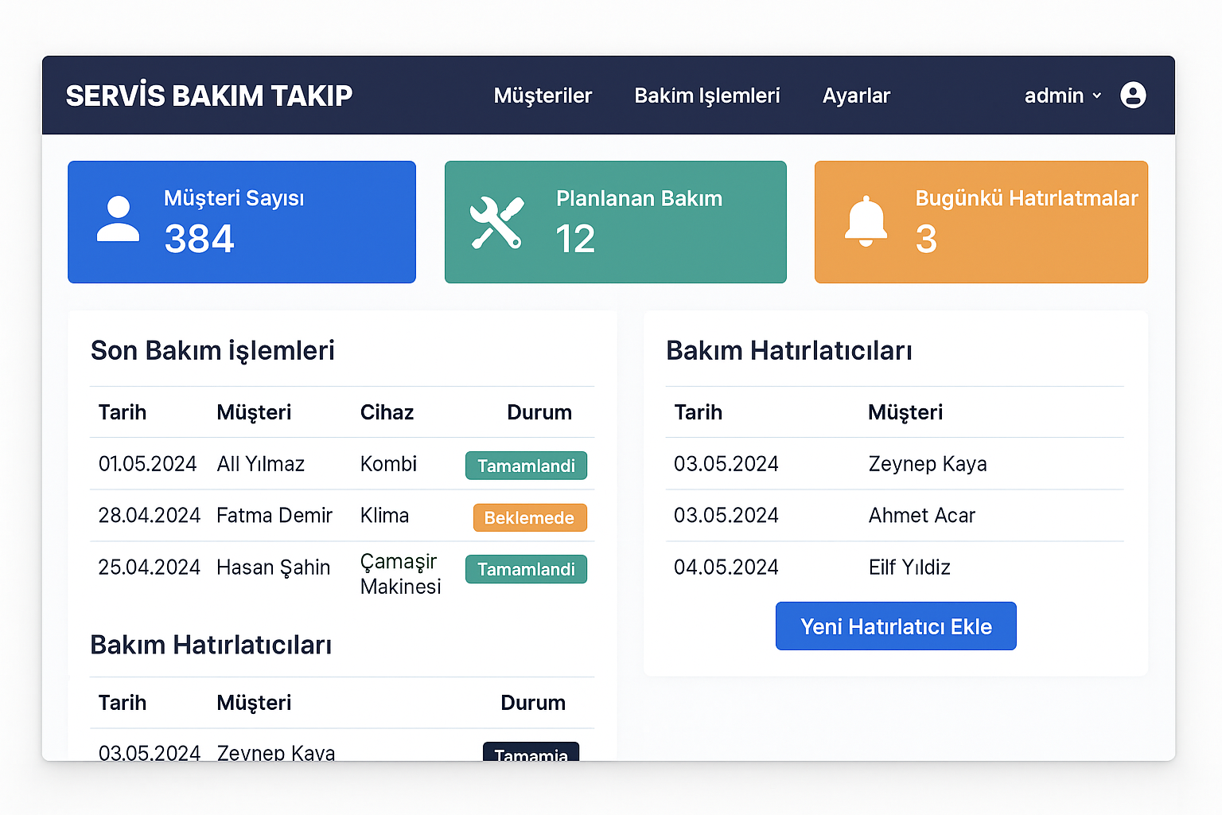Click the SERVİS BAKIM TAKIP logo title
The width and height of the screenshot is (1222, 815).
208,96
